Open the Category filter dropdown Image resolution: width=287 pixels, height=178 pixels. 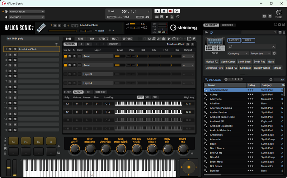[238, 54]
